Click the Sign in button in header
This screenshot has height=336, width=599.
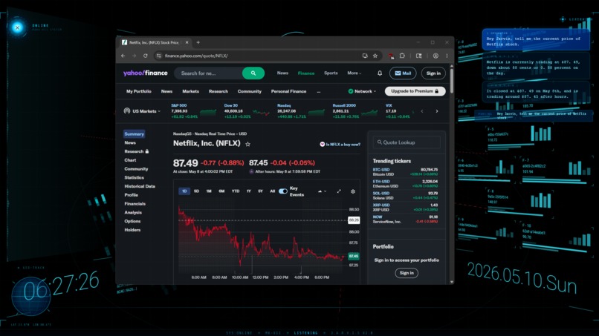pyautogui.click(x=433, y=73)
